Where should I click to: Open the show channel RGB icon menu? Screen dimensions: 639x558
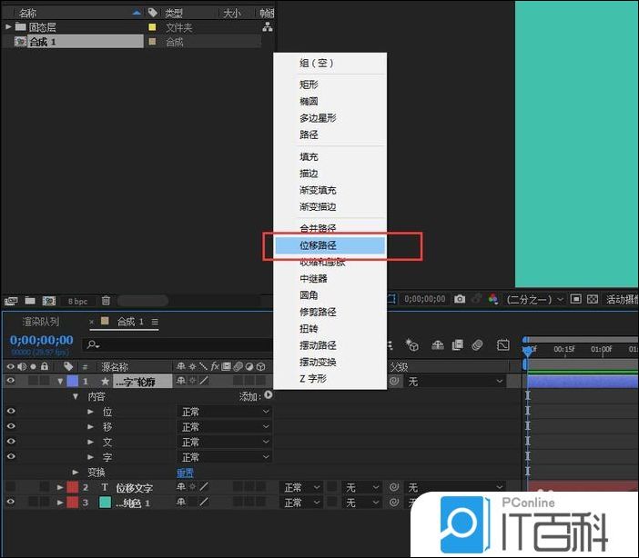pos(493,299)
